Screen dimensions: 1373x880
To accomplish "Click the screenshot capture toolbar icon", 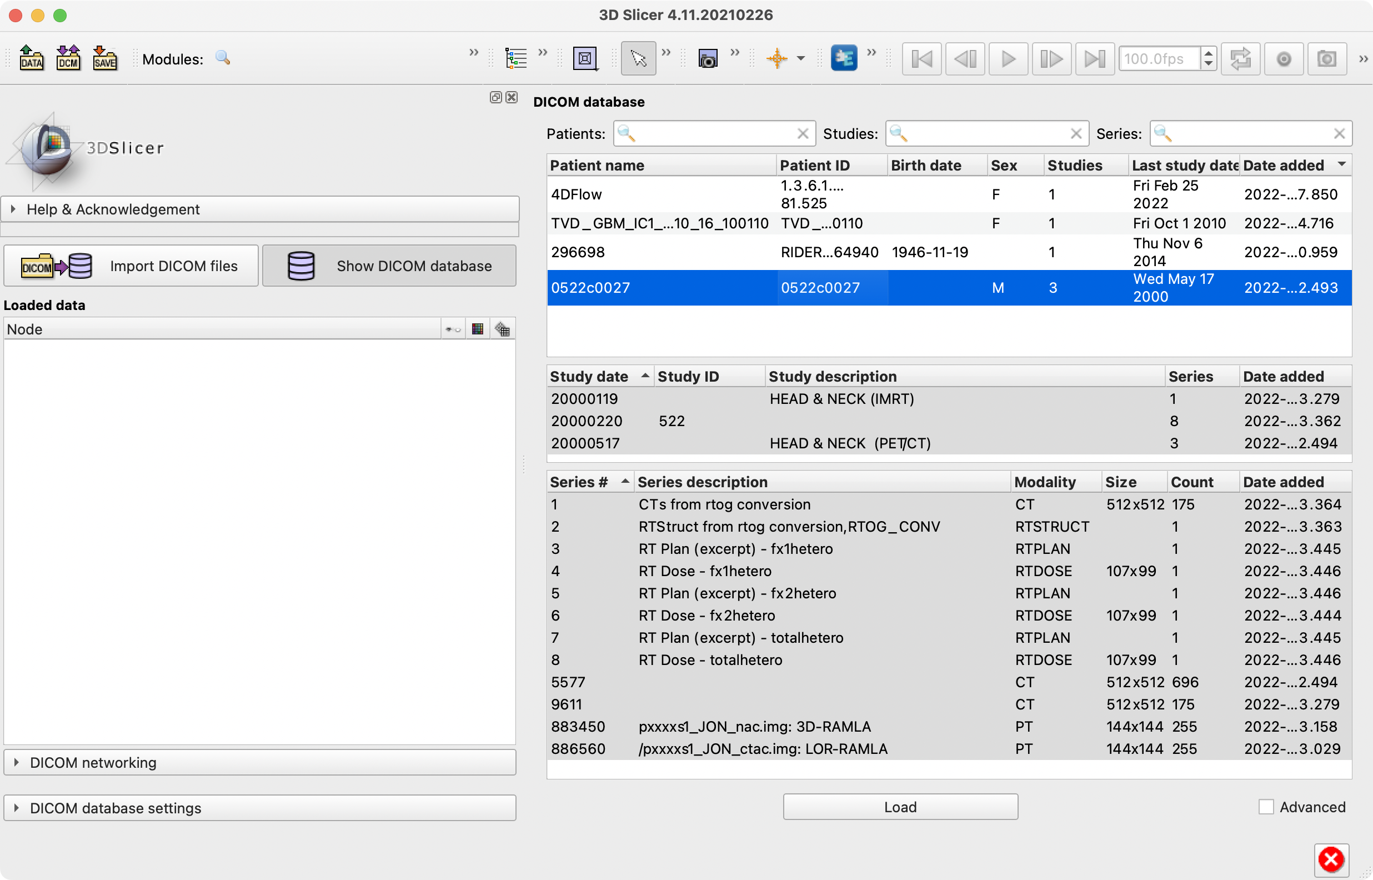I will (x=708, y=58).
